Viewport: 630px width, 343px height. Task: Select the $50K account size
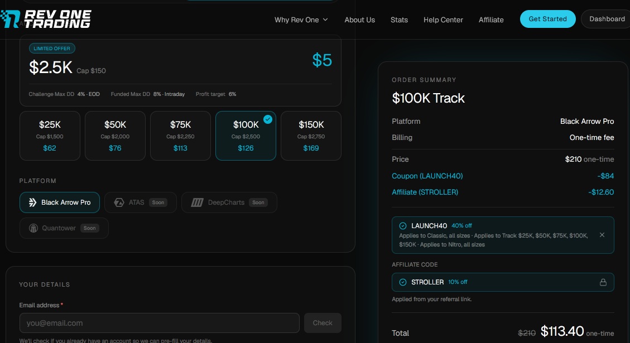(115, 136)
